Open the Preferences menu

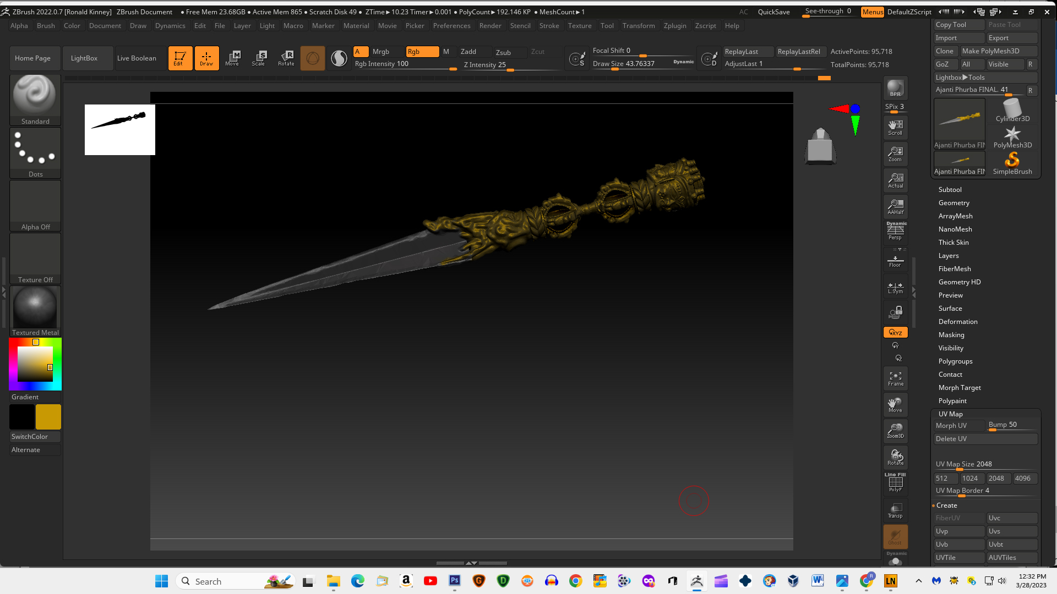click(x=451, y=26)
